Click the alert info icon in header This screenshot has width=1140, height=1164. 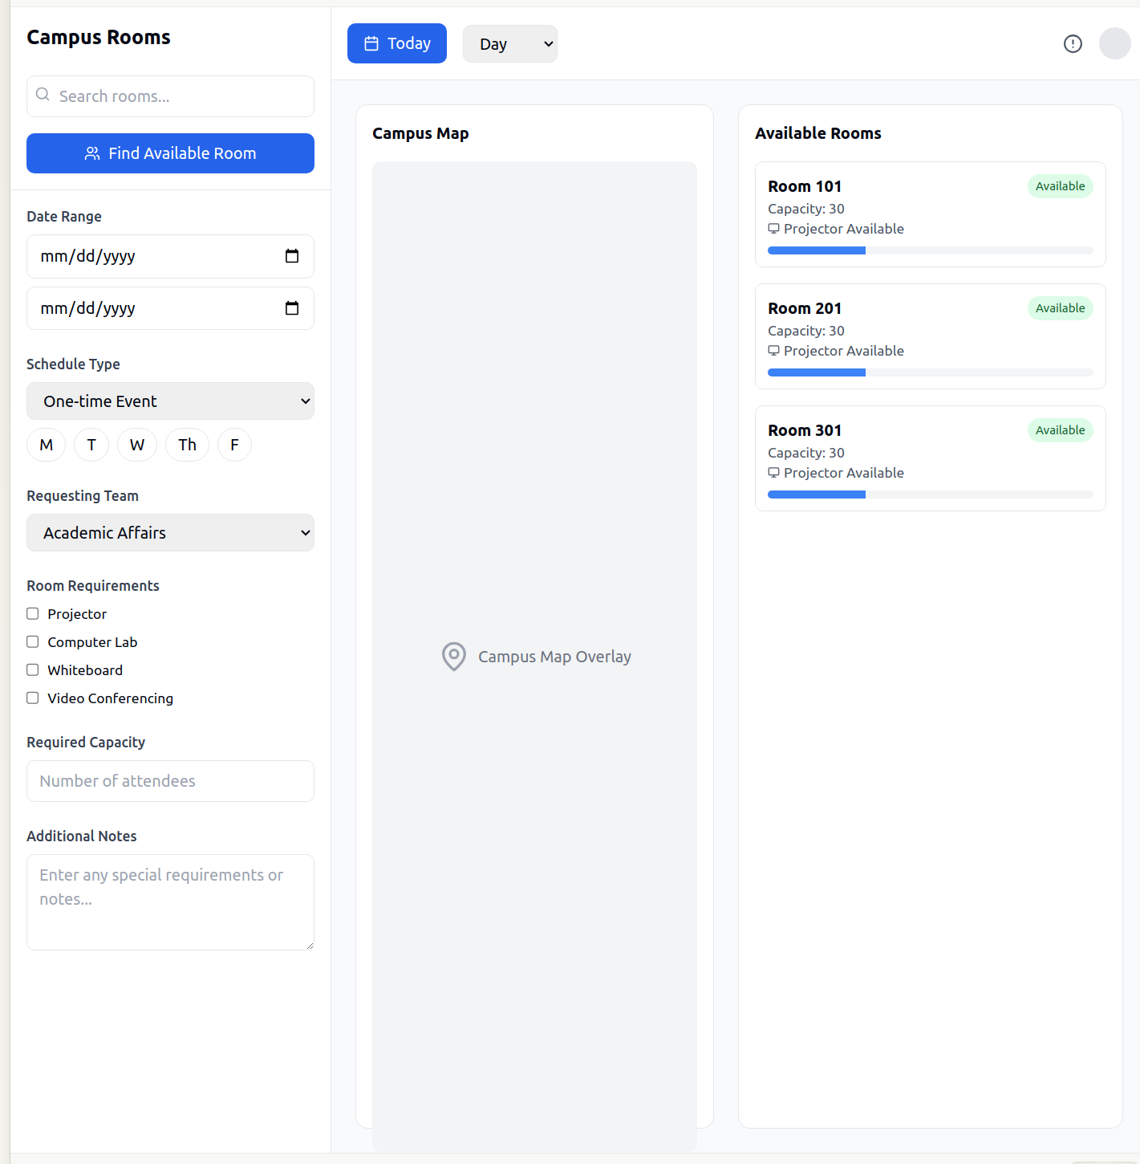1073,44
